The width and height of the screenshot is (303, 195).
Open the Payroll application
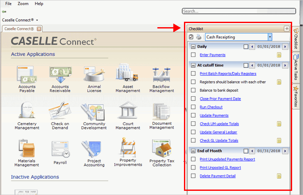(60, 152)
